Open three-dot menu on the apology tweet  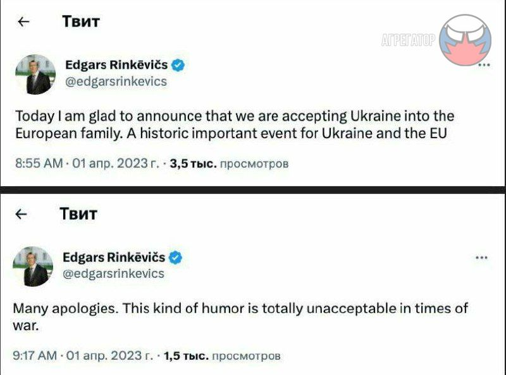pyautogui.click(x=481, y=258)
